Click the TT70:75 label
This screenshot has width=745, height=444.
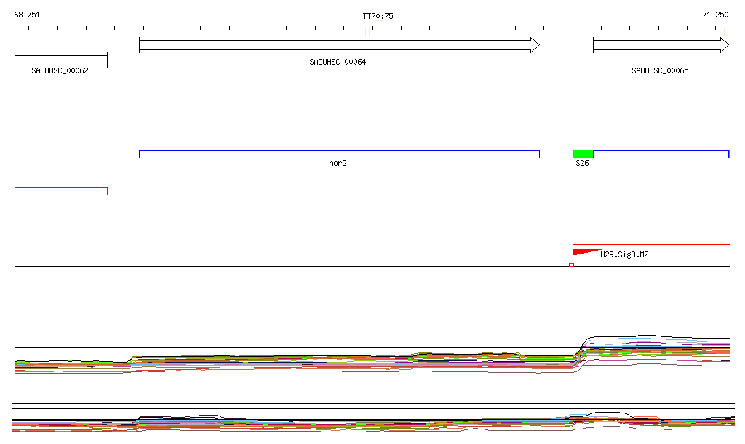point(378,15)
